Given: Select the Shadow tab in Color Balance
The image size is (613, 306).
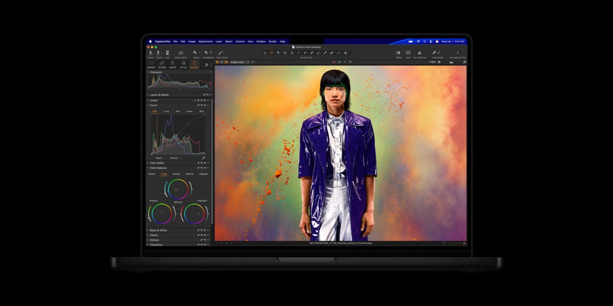Looking at the screenshot, I should (176, 174).
